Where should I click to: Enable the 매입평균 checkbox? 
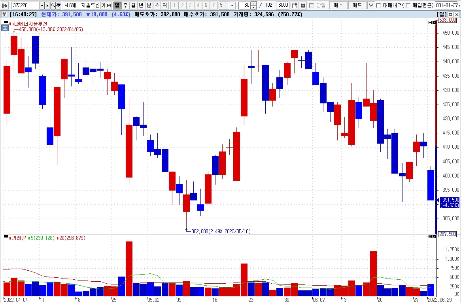(408, 6)
